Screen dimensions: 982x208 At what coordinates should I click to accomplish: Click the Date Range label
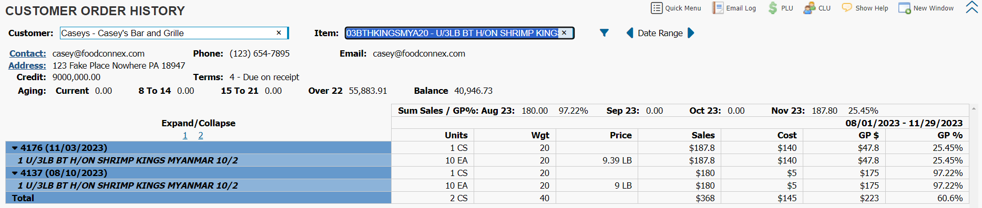[x=660, y=33]
